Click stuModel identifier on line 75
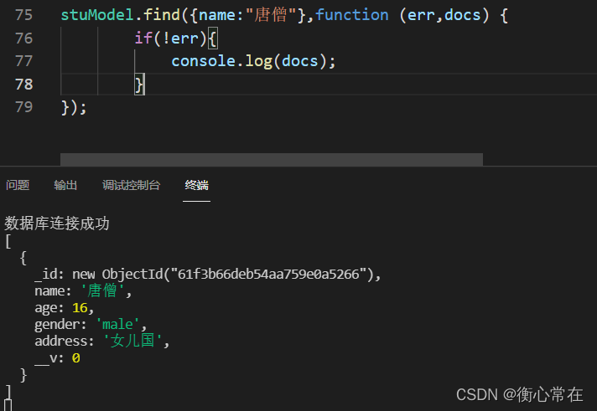 (x=97, y=15)
